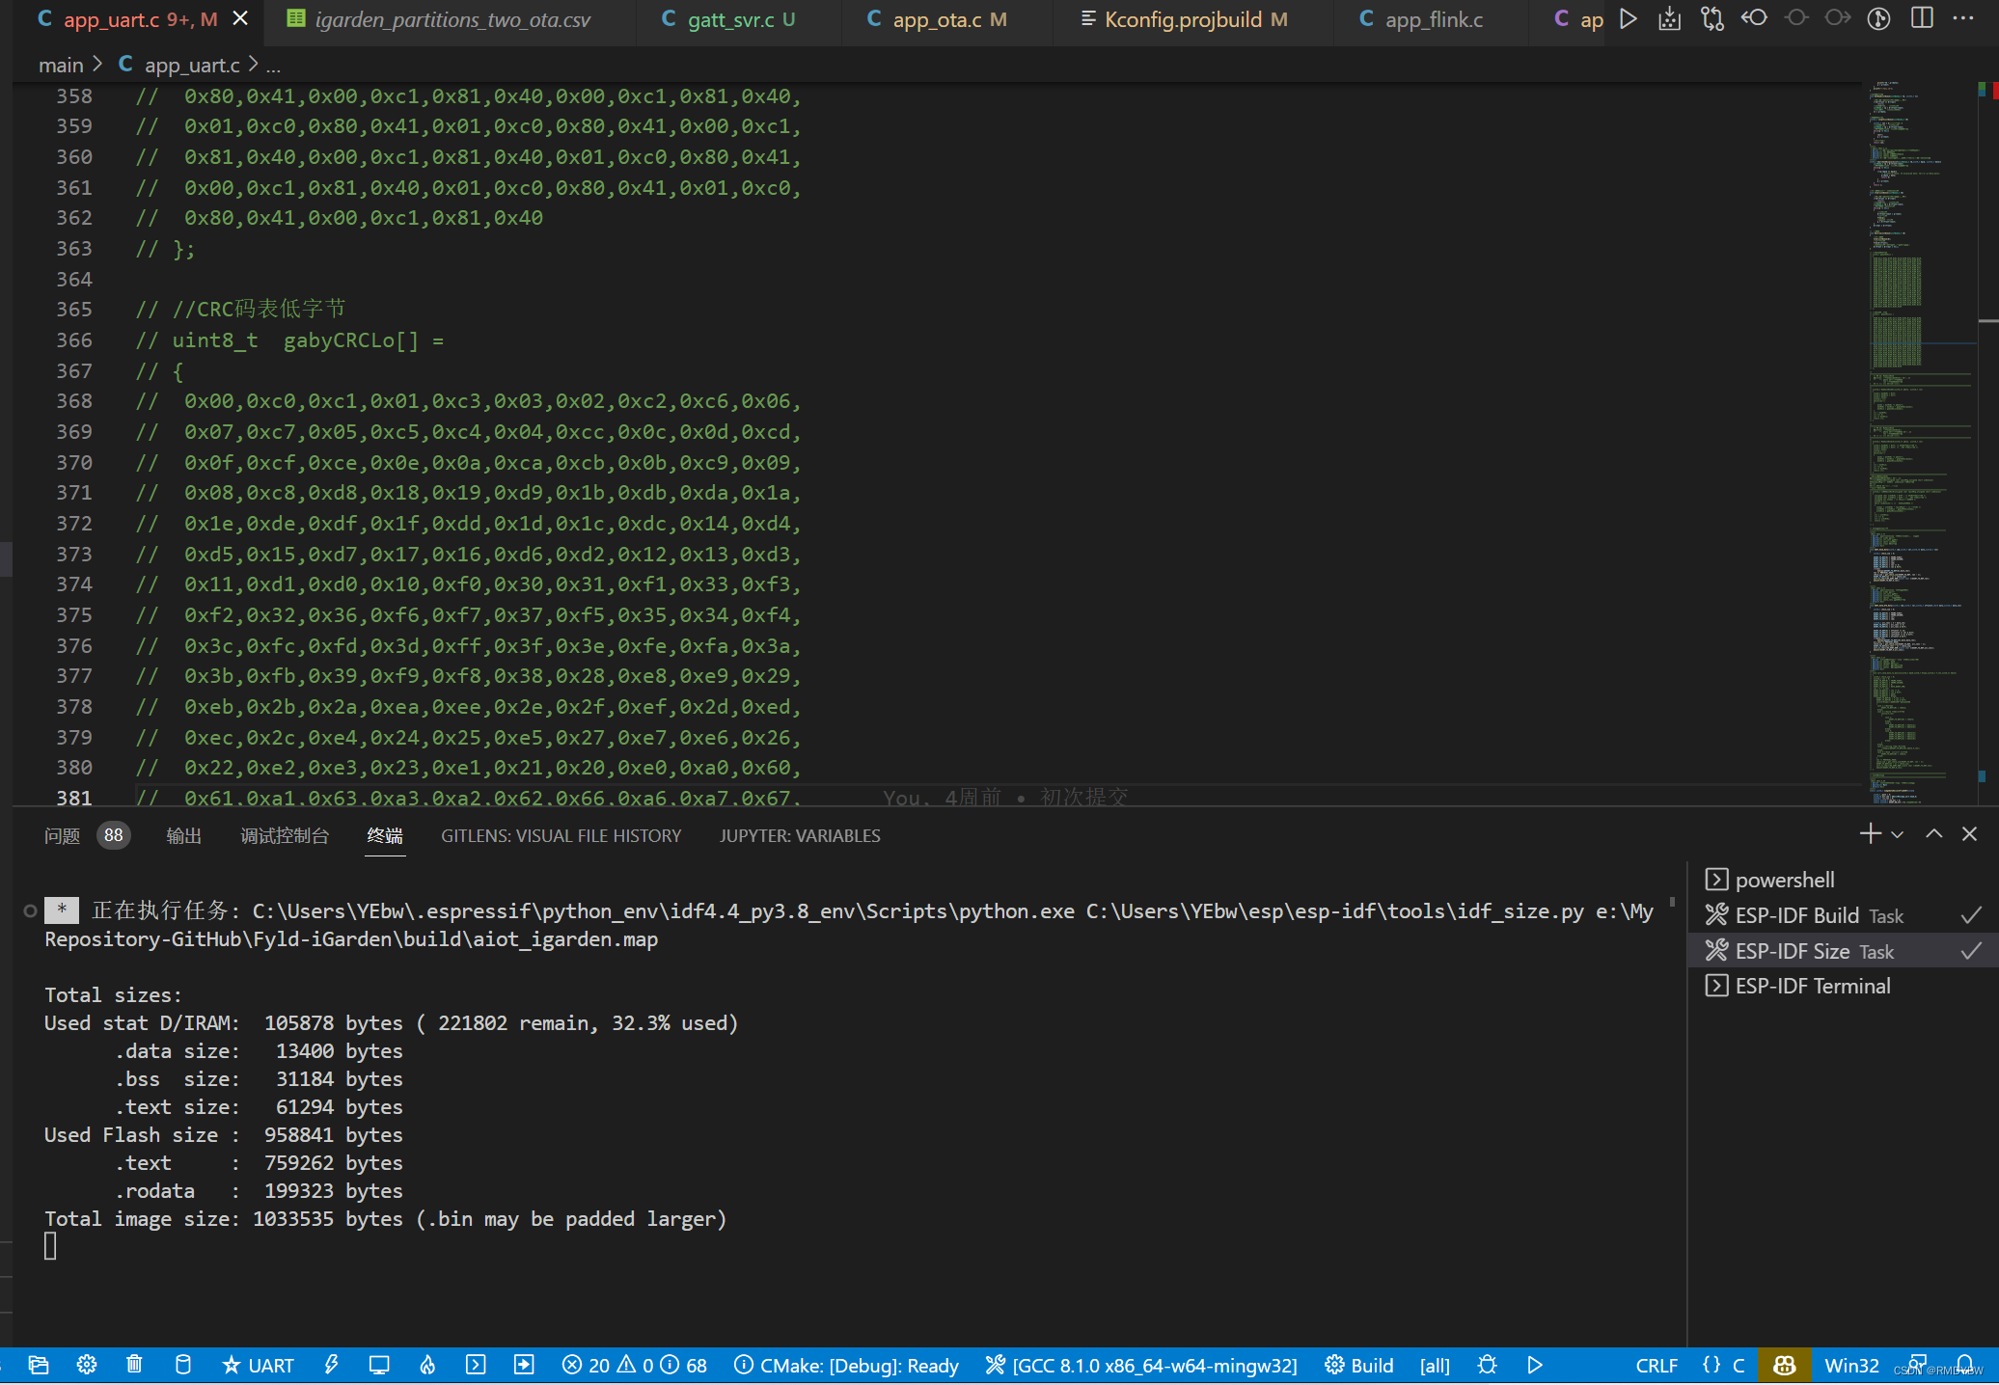Screen dimensions: 1999x1385
Task: Click the terminal task status indicator
Action: click(x=30, y=910)
